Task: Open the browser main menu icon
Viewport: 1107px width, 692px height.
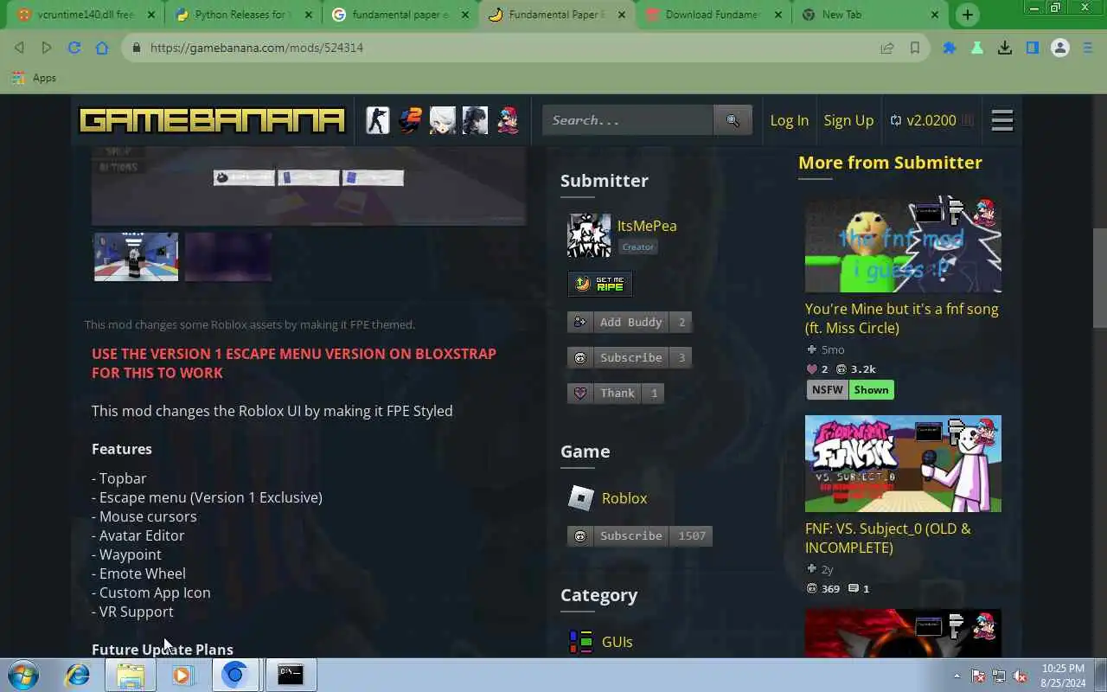Action: tap(1088, 48)
